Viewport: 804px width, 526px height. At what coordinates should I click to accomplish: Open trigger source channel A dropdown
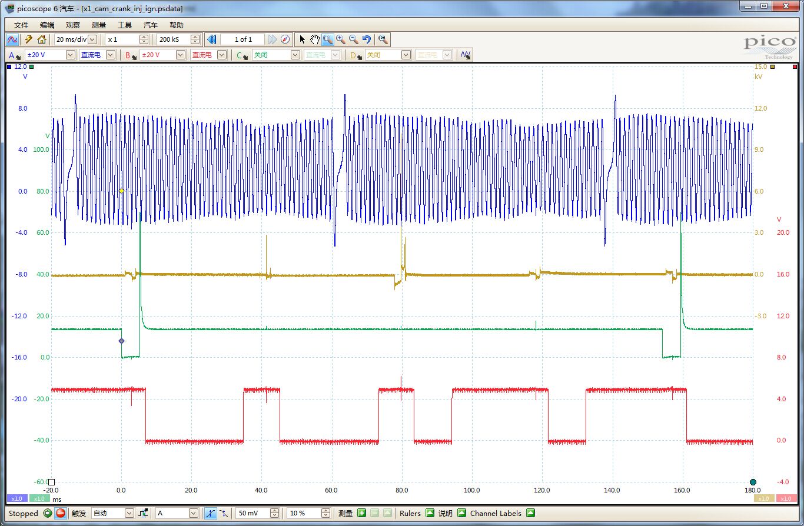pos(194,513)
